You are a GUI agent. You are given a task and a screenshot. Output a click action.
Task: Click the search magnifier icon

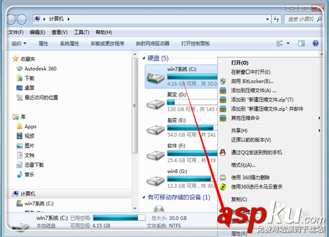pos(319,19)
